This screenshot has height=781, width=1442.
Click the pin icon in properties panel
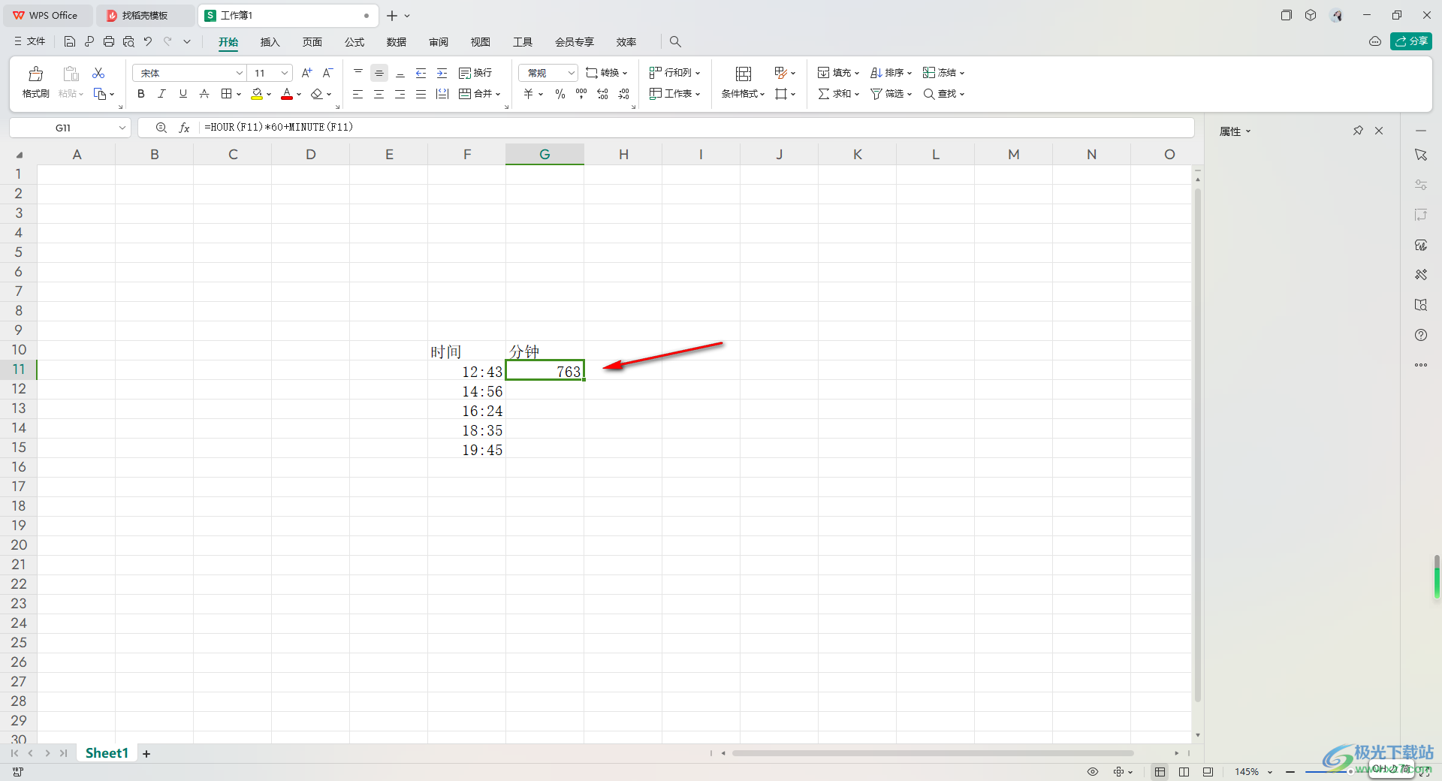(x=1358, y=131)
